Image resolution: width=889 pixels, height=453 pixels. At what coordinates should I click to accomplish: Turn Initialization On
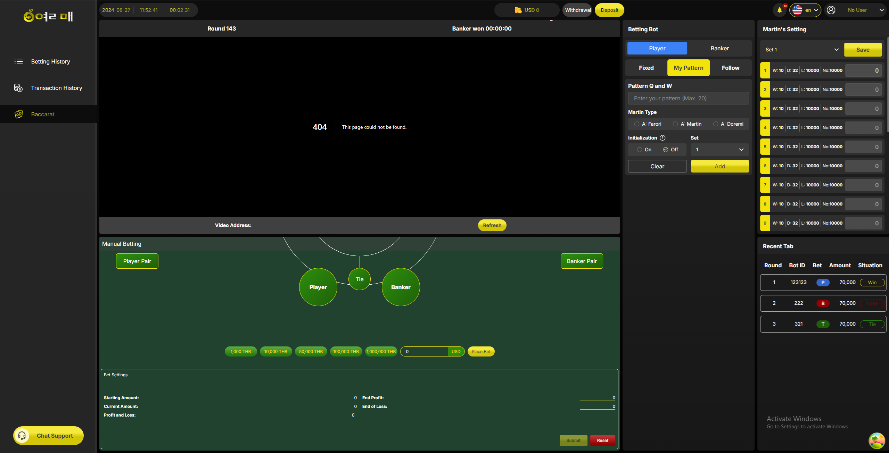tap(640, 150)
